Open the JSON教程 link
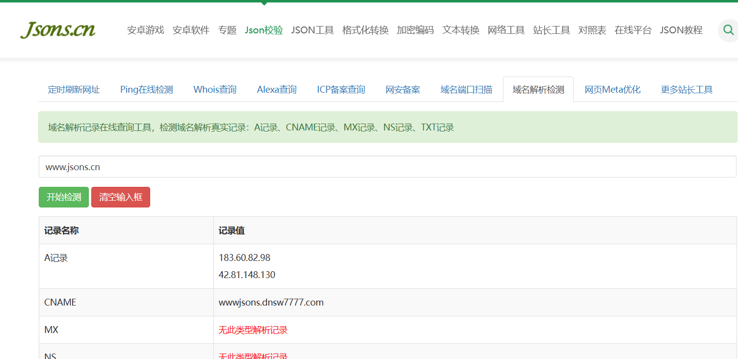738x359 pixels. tap(681, 30)
